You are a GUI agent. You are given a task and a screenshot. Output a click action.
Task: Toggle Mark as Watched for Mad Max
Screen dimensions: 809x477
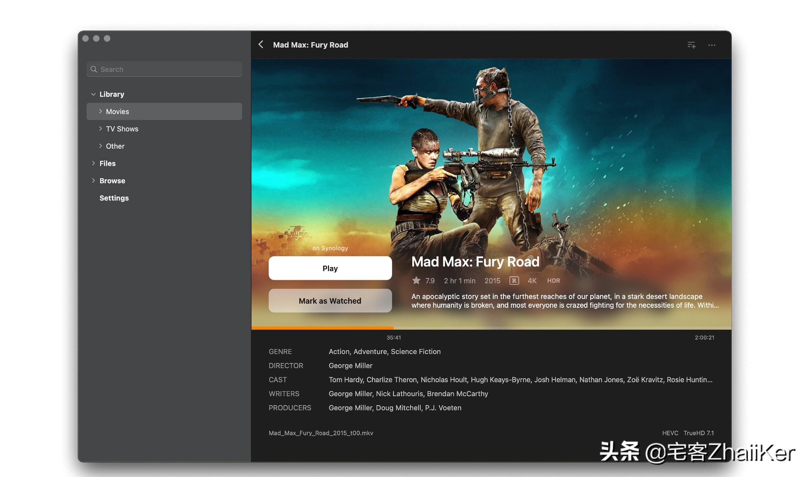tap(330, 301)
